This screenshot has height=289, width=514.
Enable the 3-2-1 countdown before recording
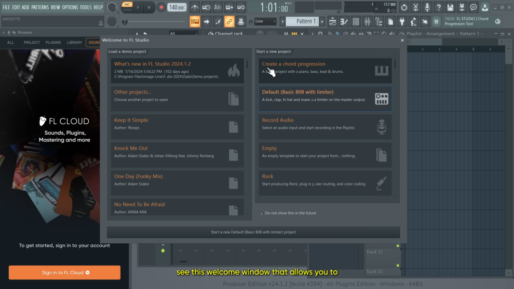click(217, 7)
